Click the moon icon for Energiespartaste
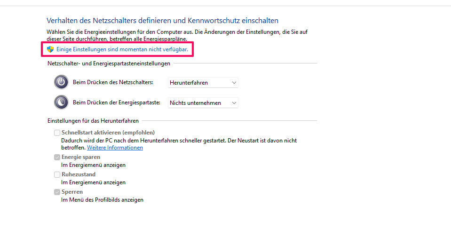This screenshot has width=451, height=244. [61, 102]
